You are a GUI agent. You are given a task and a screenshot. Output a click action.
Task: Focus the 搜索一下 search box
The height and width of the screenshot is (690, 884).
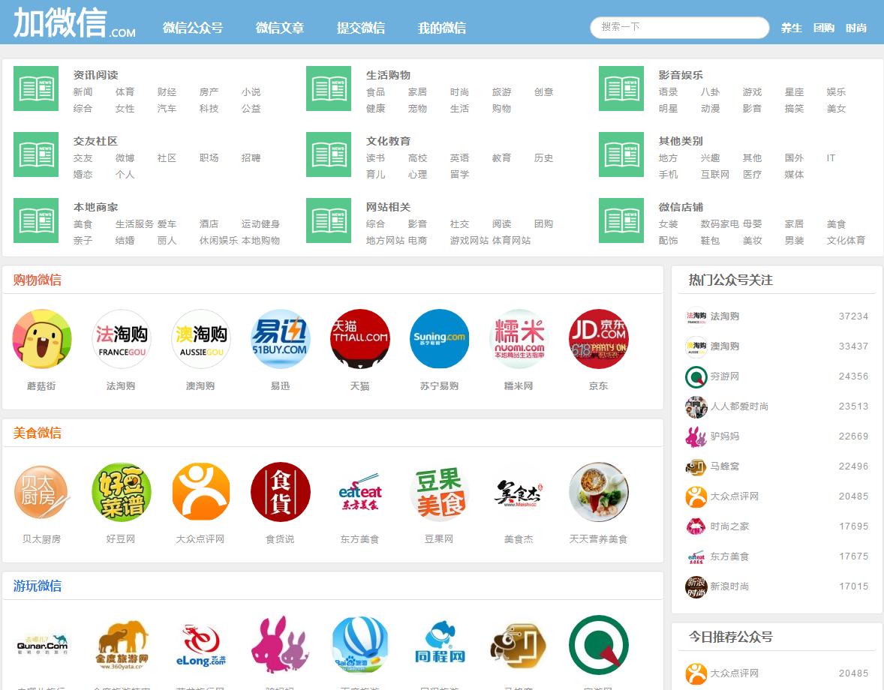click(679, 27)
